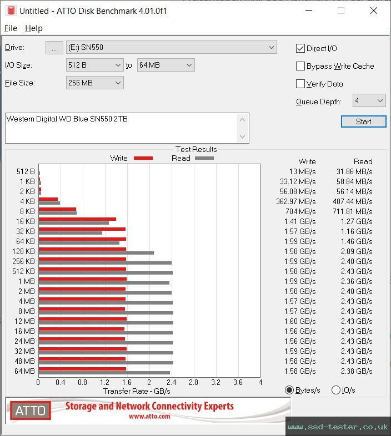
Task: Click the 16 KB write value 1.41 GB/s
Action: point(300,222)
